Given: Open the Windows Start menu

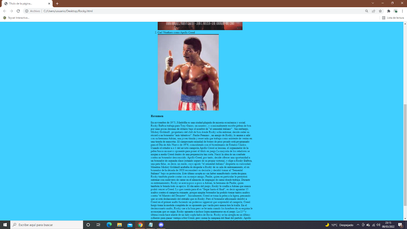Looking at the screenshot, I should [x=5, y=225].
